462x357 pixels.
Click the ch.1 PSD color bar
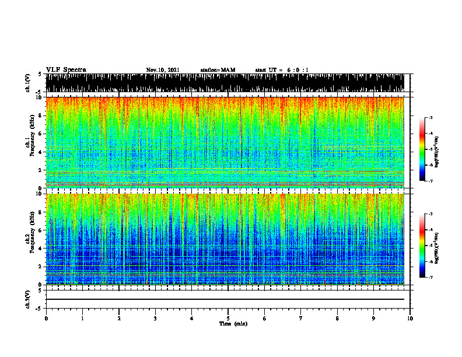click(x=422, y=149)
